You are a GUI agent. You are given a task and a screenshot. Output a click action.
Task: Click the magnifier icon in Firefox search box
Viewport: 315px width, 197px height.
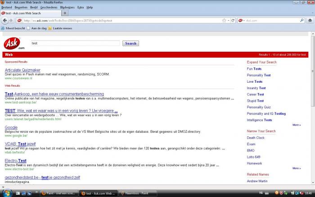click(302, 21)
